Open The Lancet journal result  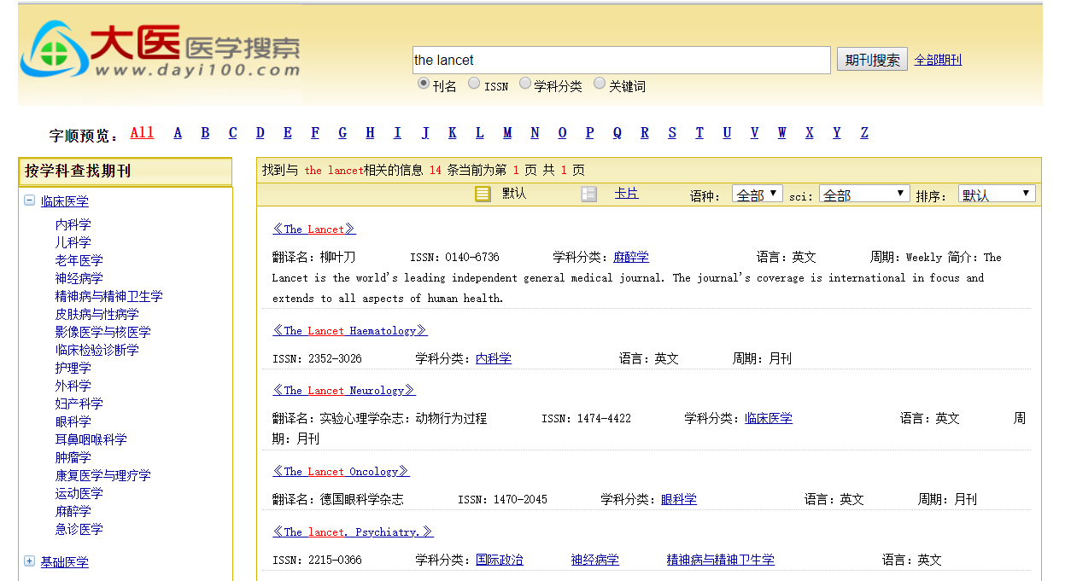tap(314, 229)
